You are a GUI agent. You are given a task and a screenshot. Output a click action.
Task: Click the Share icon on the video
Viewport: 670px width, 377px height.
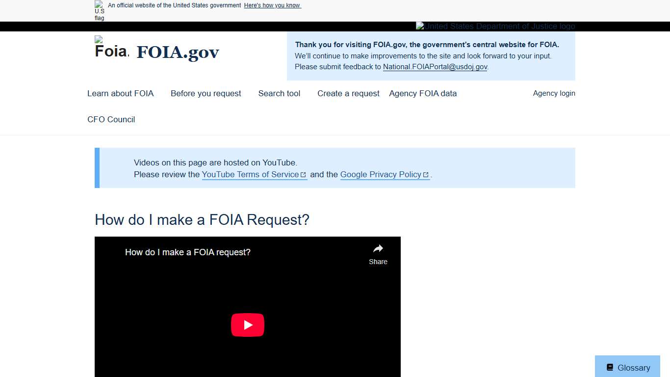[x=378, y=248]
